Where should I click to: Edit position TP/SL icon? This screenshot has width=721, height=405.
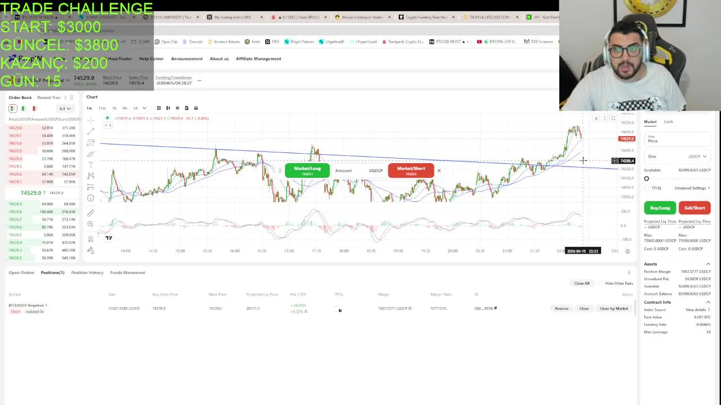coord(340,310)
